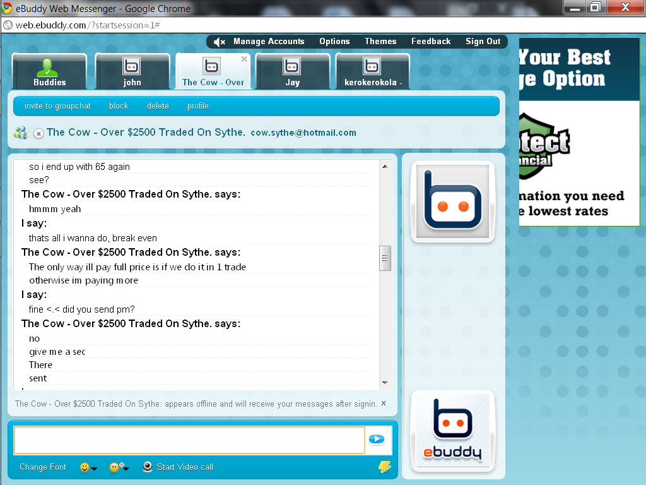Switch to kerokerokola chat tab
Viewport: 646px width, 485px height.
tap(373, 71)
